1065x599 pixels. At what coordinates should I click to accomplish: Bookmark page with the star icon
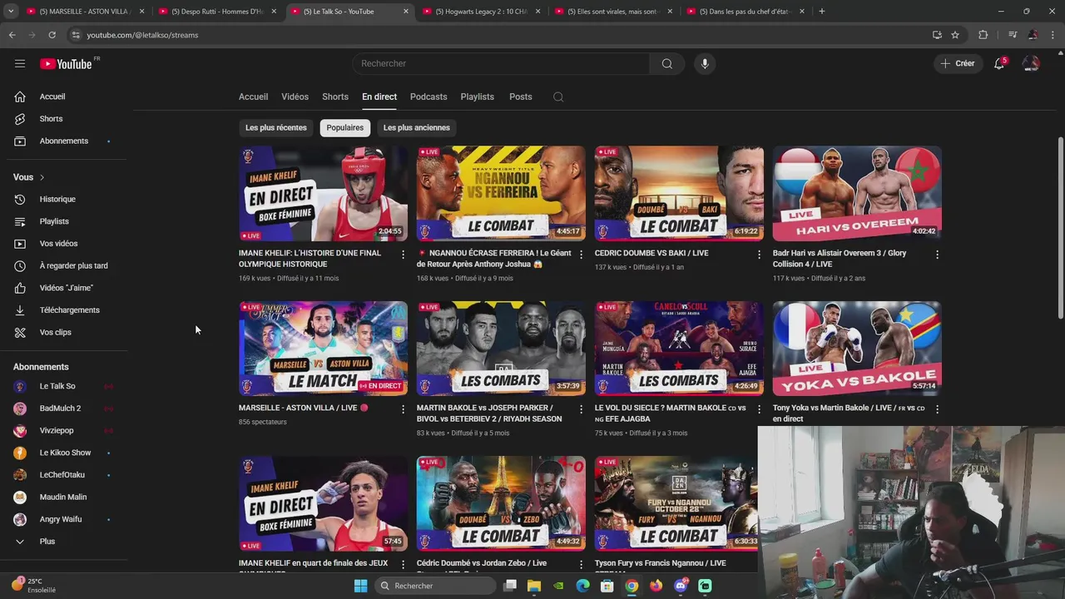click(955, 35)
